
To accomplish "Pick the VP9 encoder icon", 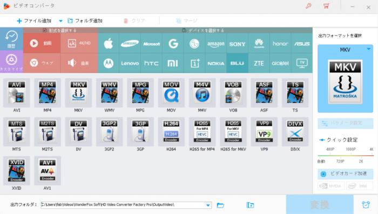I will click(x=264, y=132).
